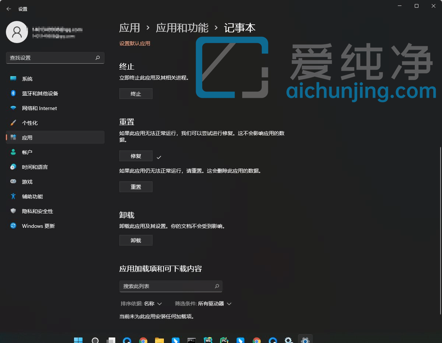Open 网络和 Internet settings

tap(39, 108)
